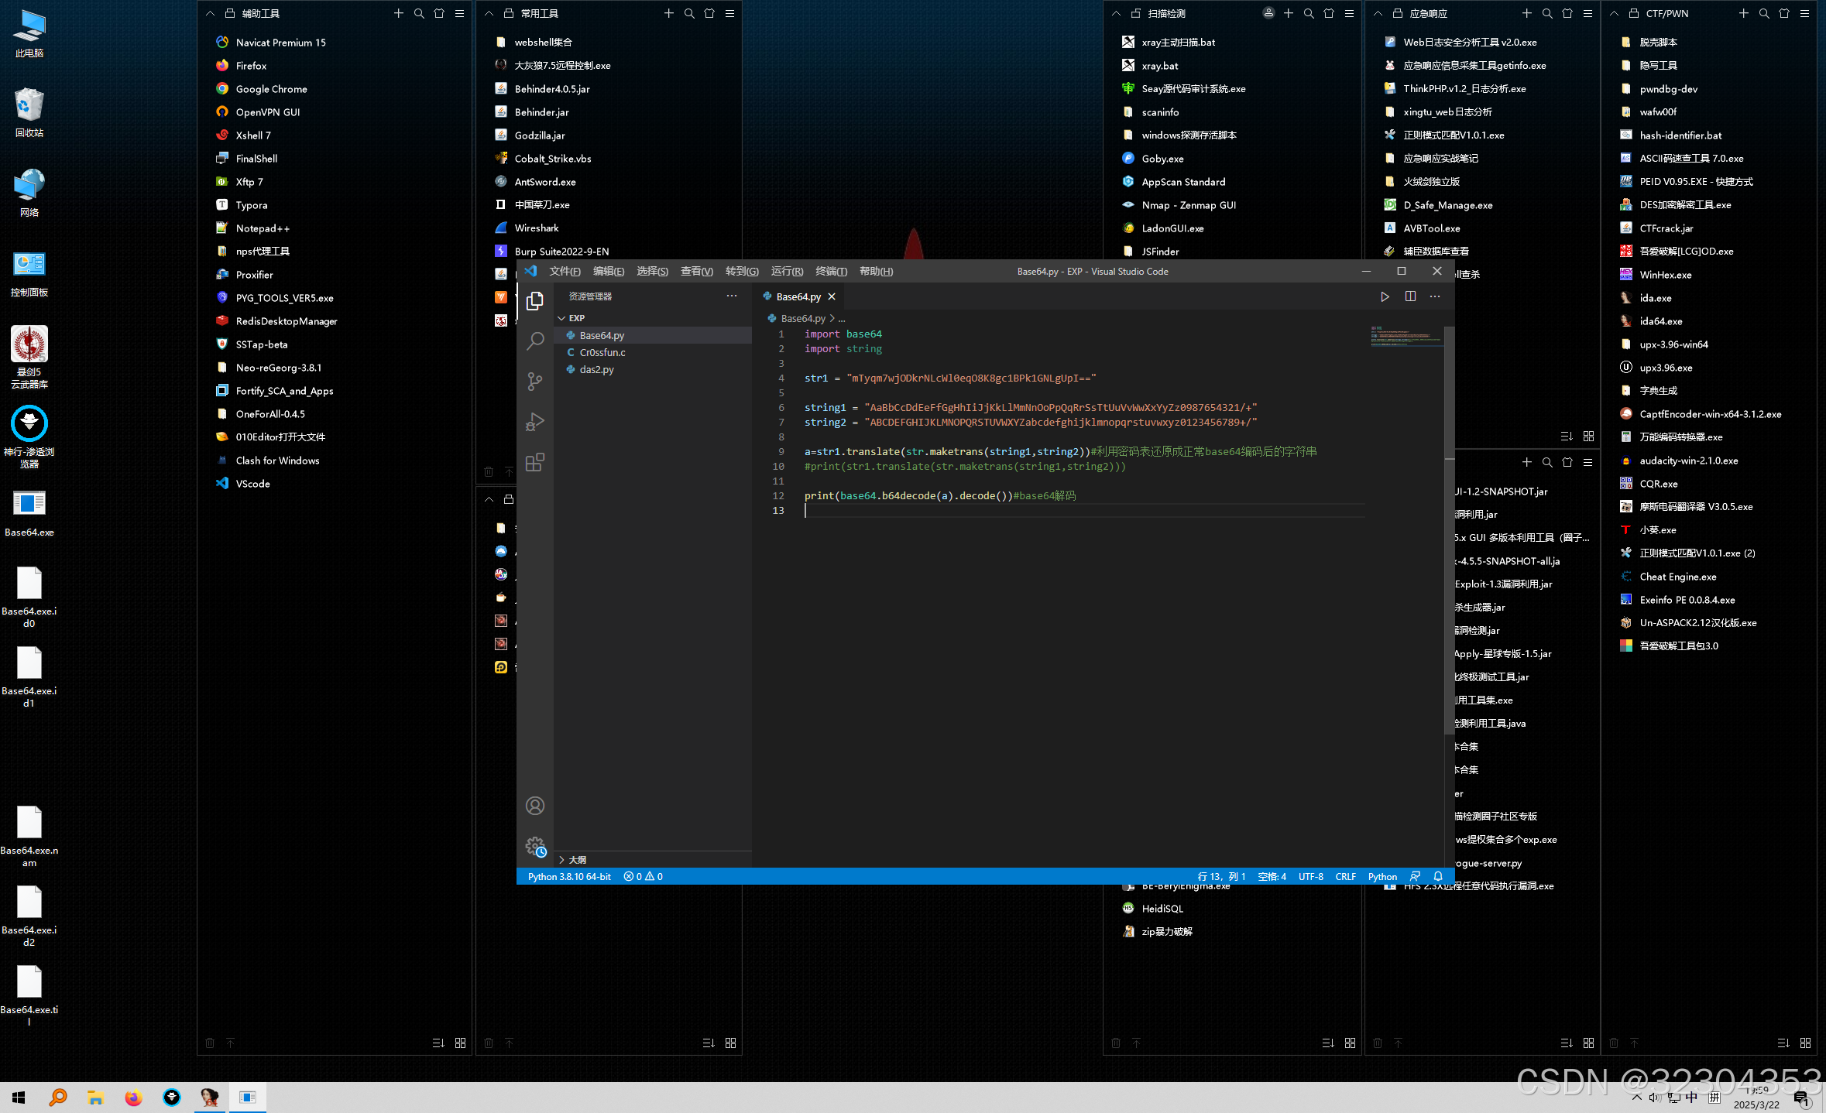Open the Accounts icon in the activity bar
The image size is (1826, 1113).
tap(535, 805)
